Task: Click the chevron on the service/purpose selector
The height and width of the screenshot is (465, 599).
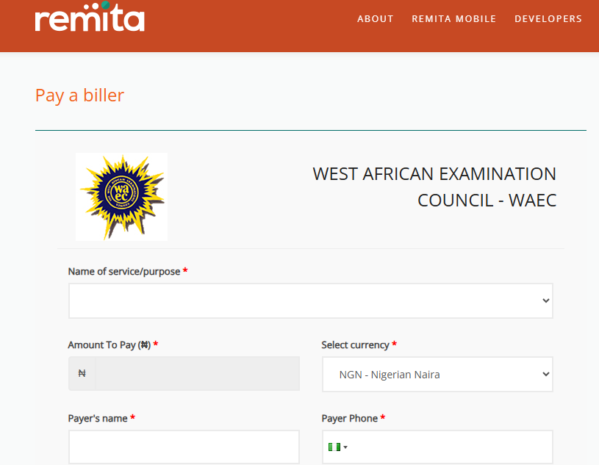Action: [545, 300]
